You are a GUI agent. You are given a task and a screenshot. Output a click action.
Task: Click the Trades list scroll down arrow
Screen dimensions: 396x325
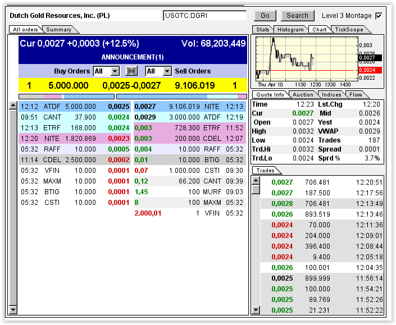click(x=256, y=310)
